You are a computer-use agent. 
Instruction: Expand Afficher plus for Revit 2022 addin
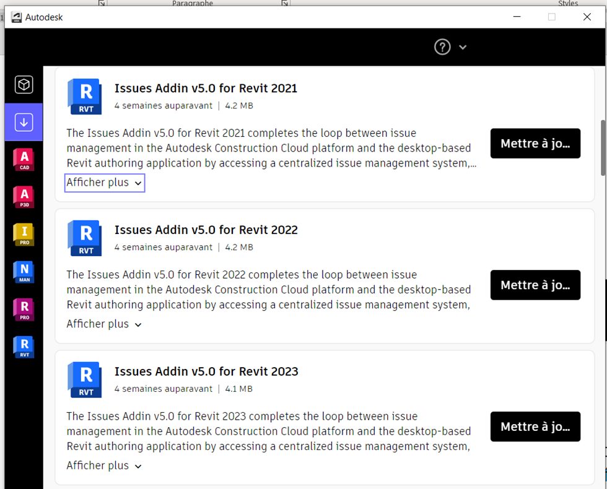[x=105, y=324]
